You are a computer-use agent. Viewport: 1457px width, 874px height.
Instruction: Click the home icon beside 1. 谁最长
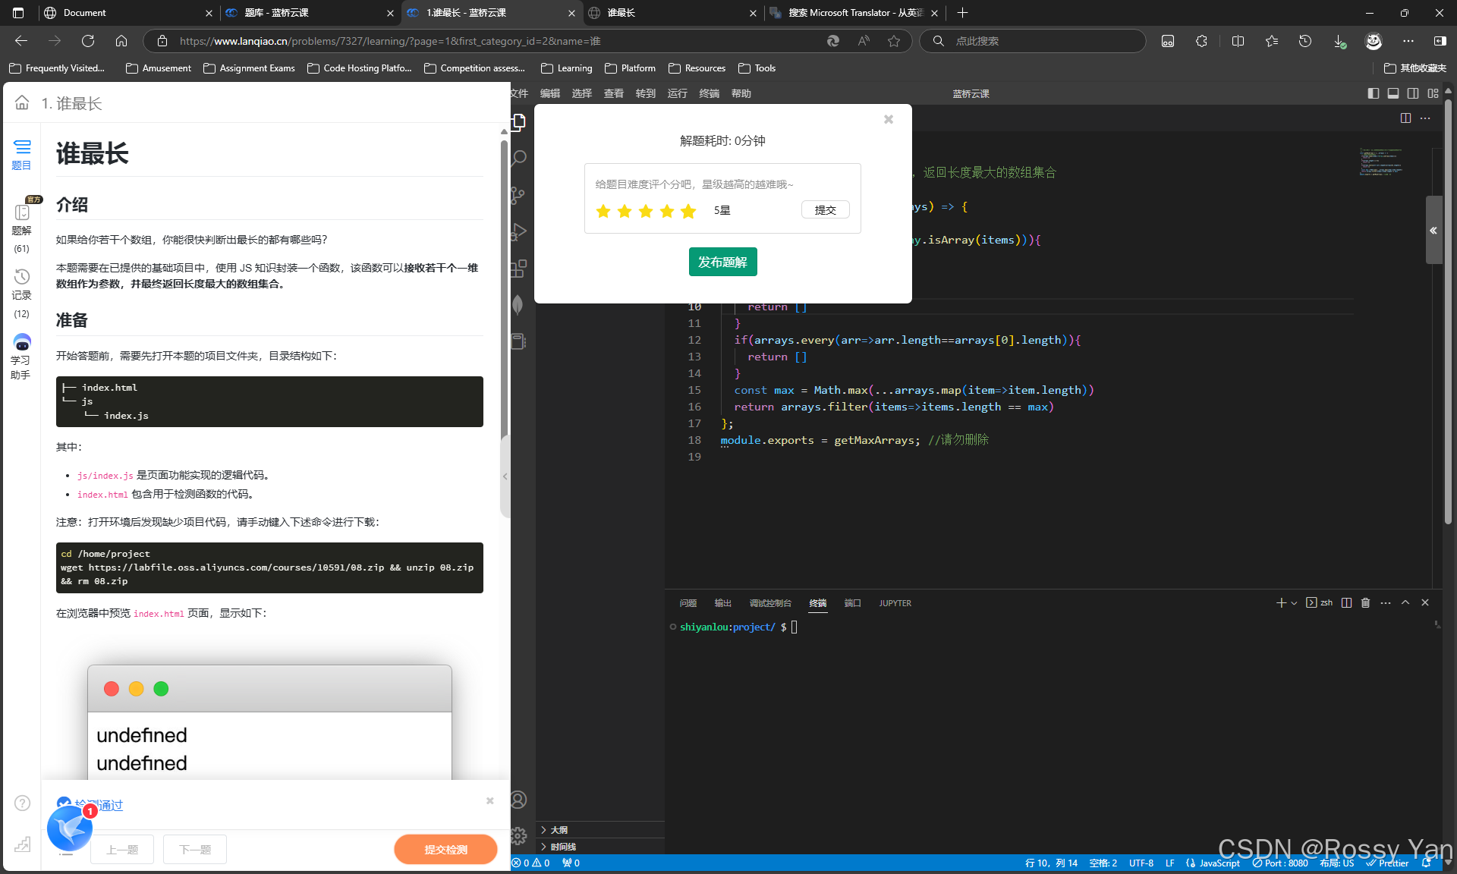(22, 102)
